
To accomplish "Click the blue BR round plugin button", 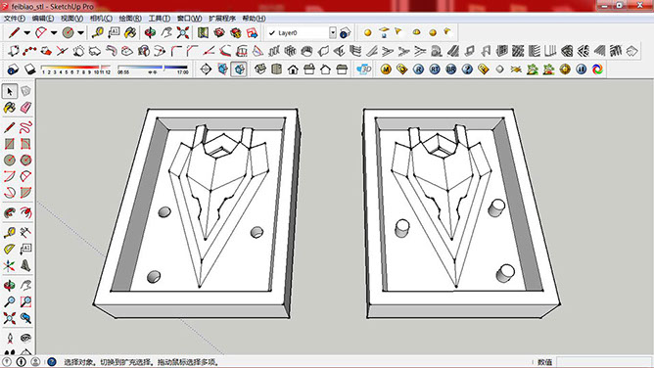I will [451, 69].
